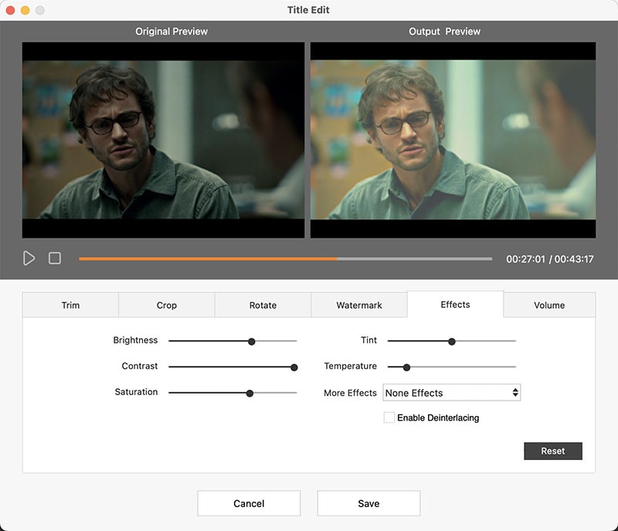Click the Reset button

click(x=553, y=451)
